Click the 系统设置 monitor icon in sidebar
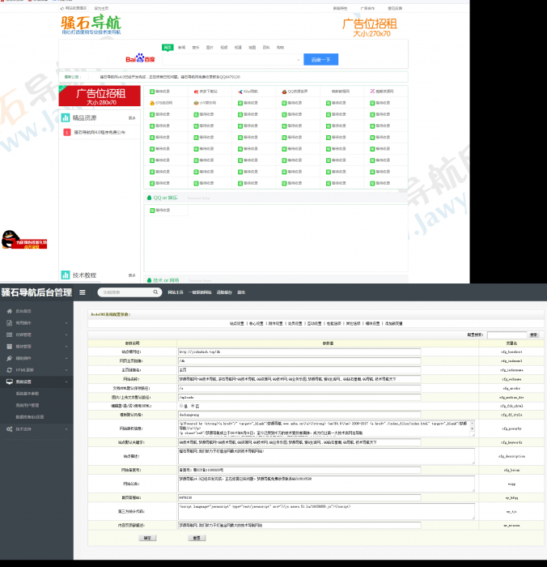The height and width of the screenshot is (567, 547). (x=9, y=382)
